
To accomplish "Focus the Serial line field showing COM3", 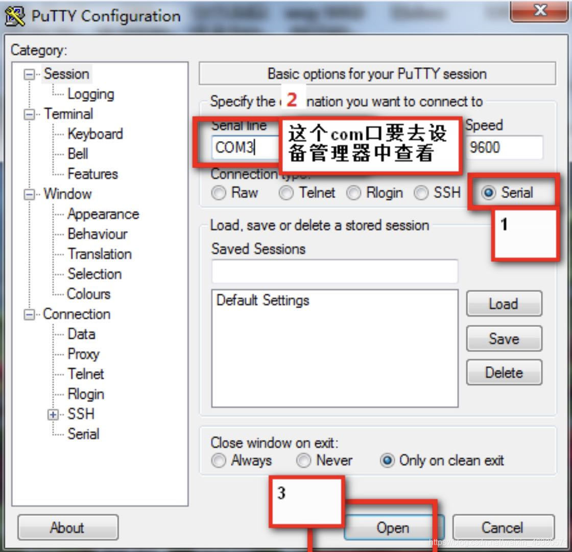I will 245,148.
